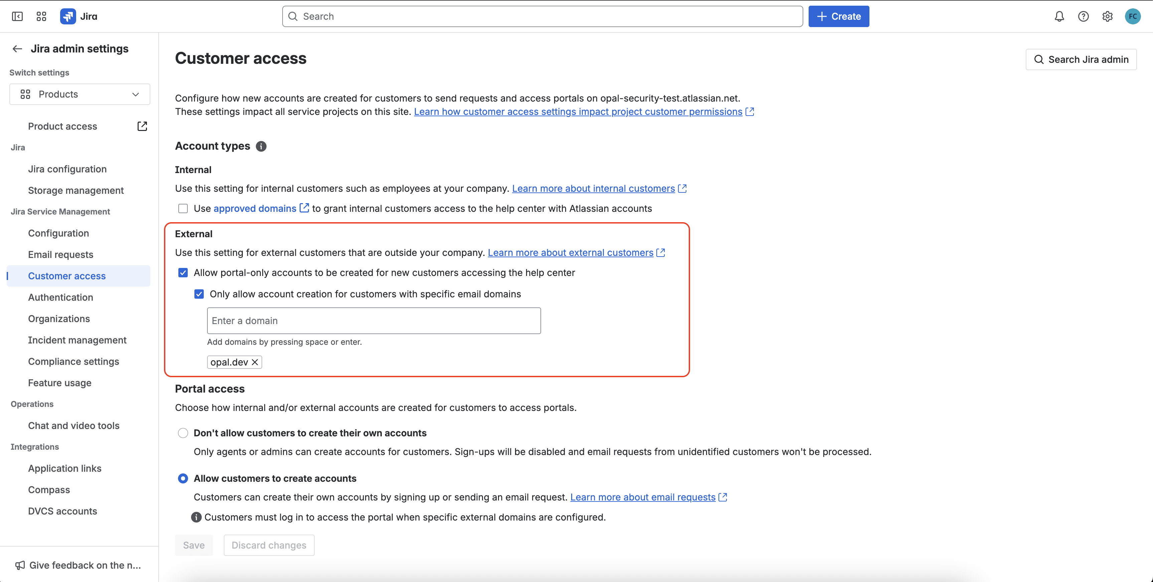The width and height of the screenshot is (1153, 582).
Task: Open the app switcher grid icon
Action: pos(41,17)
